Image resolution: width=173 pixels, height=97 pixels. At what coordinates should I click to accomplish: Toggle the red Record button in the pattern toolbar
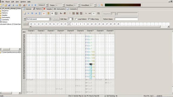pyautogui.click(x=44, y=13)
